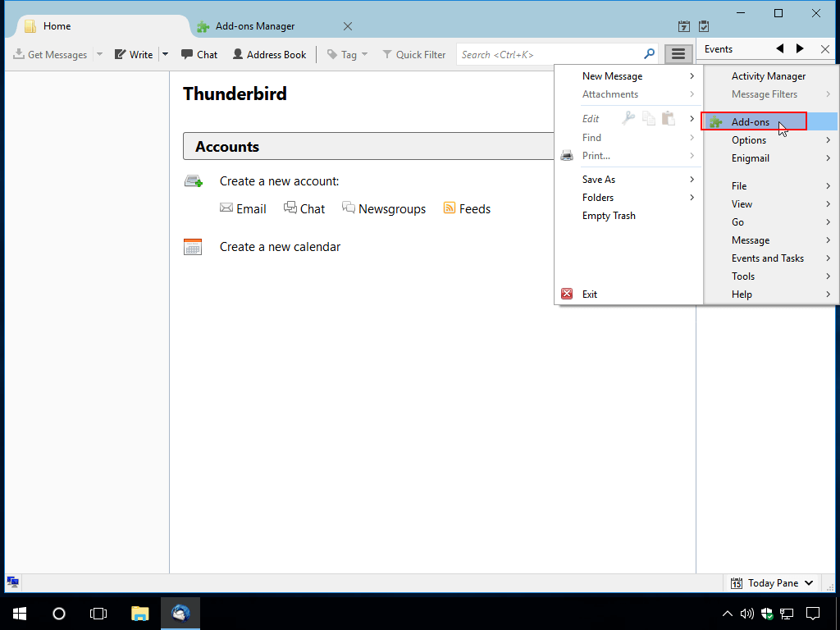Screen dimensions: 840x630
Task: Go to next day in Events pane
Action: coord(800,49)
